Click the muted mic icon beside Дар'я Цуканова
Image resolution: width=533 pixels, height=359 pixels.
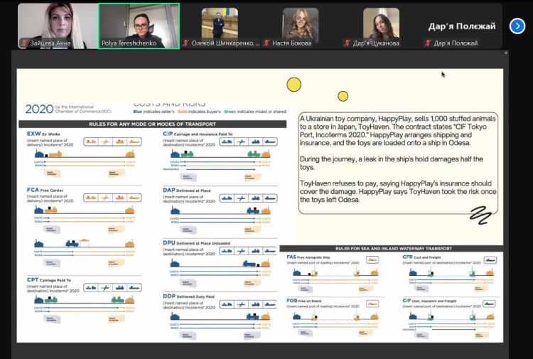(347, 43)
